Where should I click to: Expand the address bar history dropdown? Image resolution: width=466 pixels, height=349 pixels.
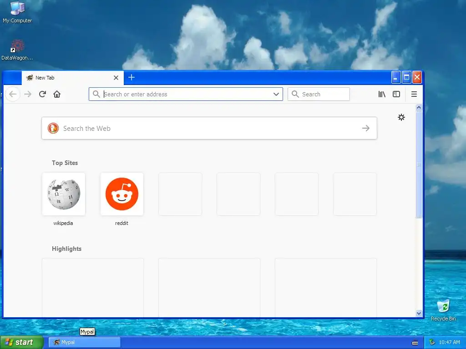tap(276, 94)
